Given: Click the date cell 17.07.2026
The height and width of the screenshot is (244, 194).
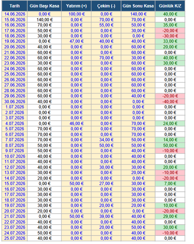Looking at the screenshot, I should [x=15, y=195].
